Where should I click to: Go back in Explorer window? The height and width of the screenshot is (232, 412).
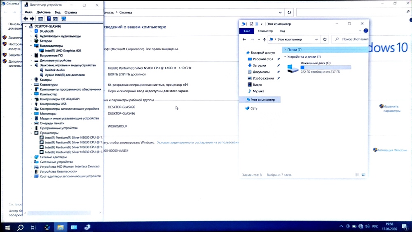point(244,40)
